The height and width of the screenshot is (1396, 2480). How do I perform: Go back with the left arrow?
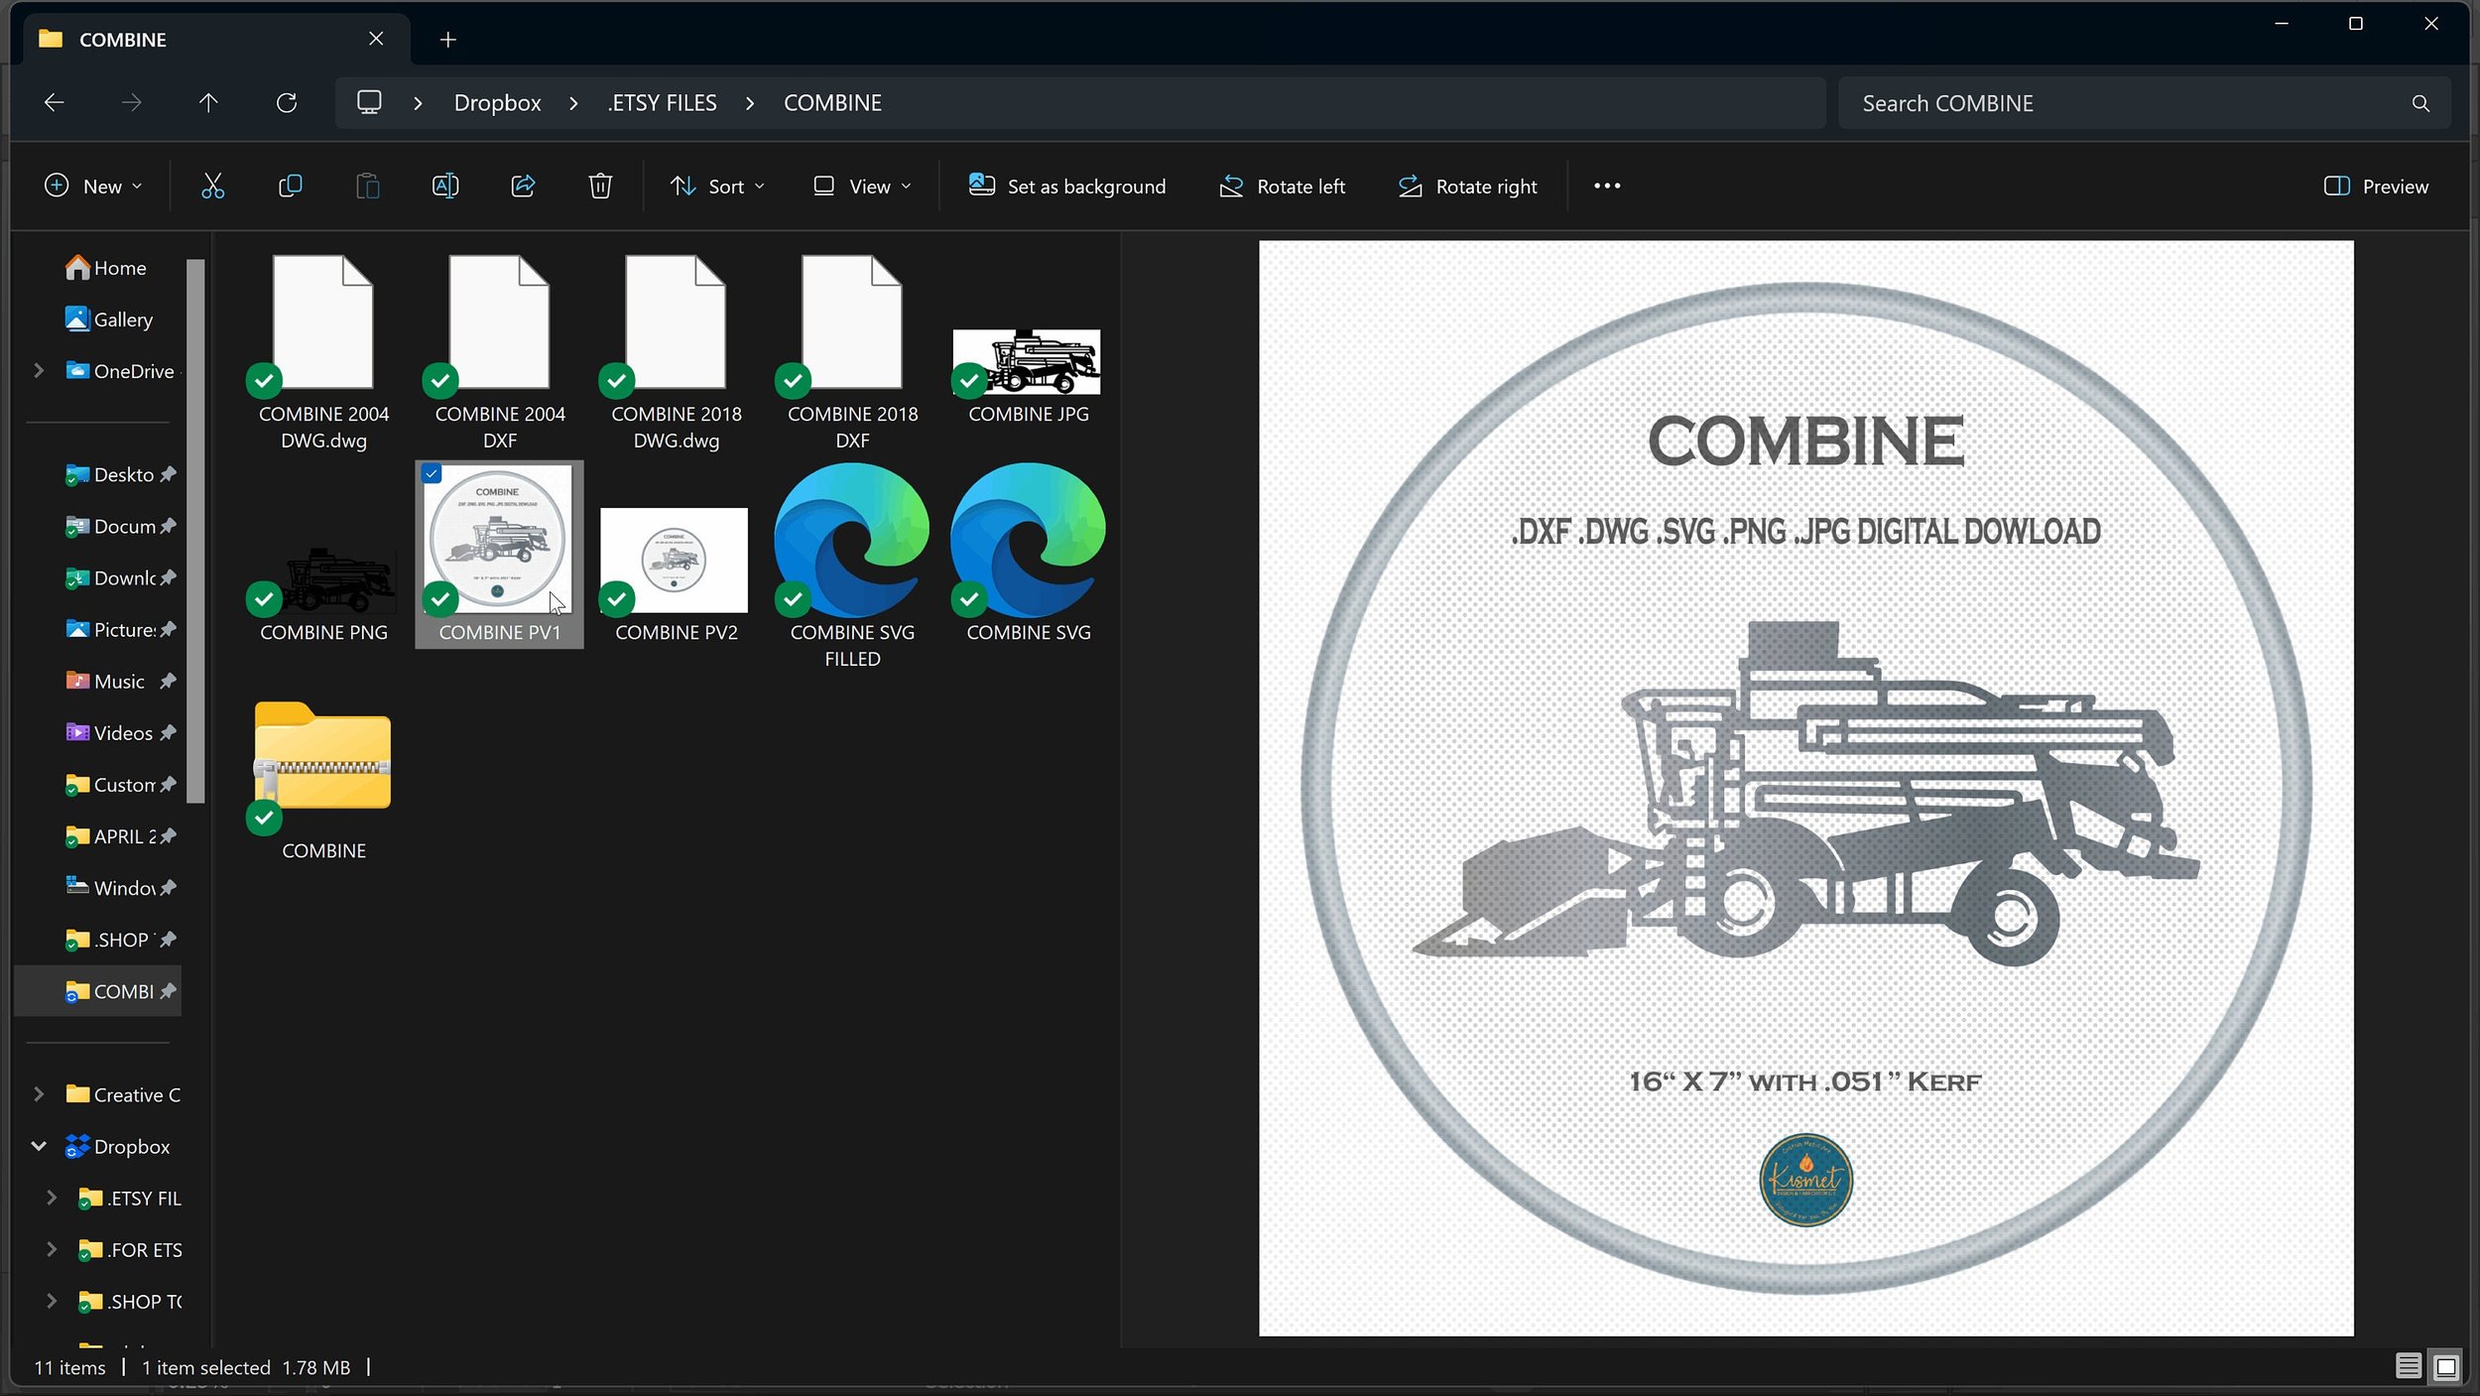[x=55, y=102]
